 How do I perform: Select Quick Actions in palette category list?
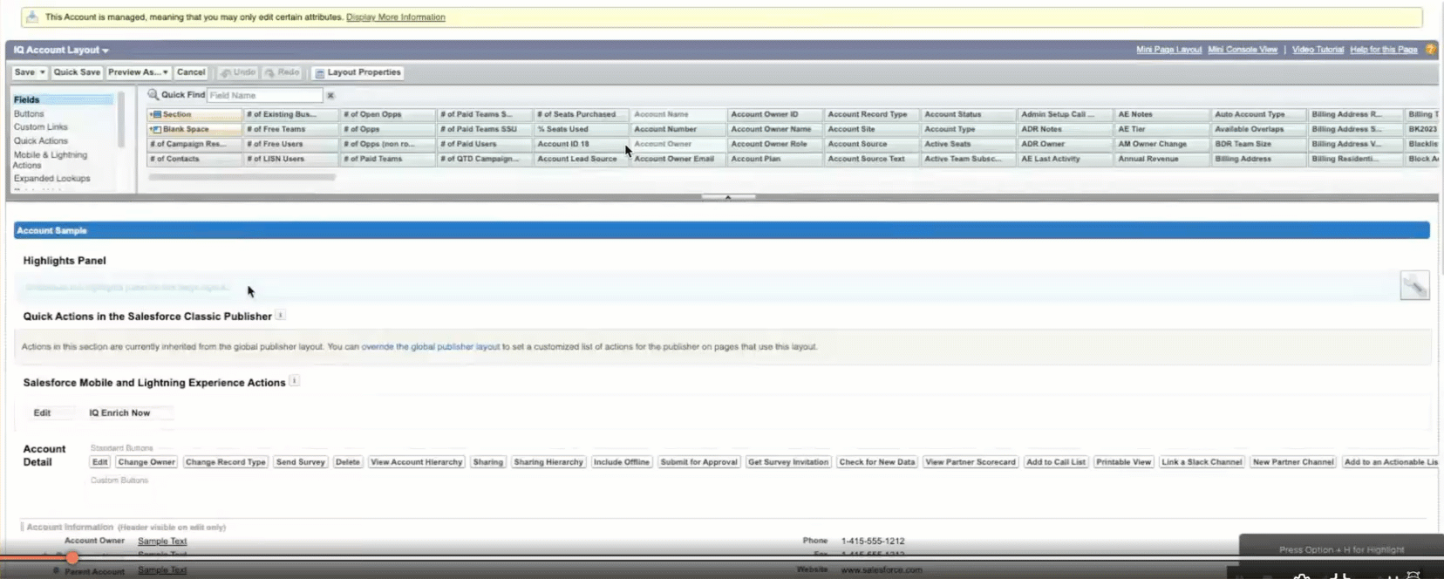pos(40,140)
